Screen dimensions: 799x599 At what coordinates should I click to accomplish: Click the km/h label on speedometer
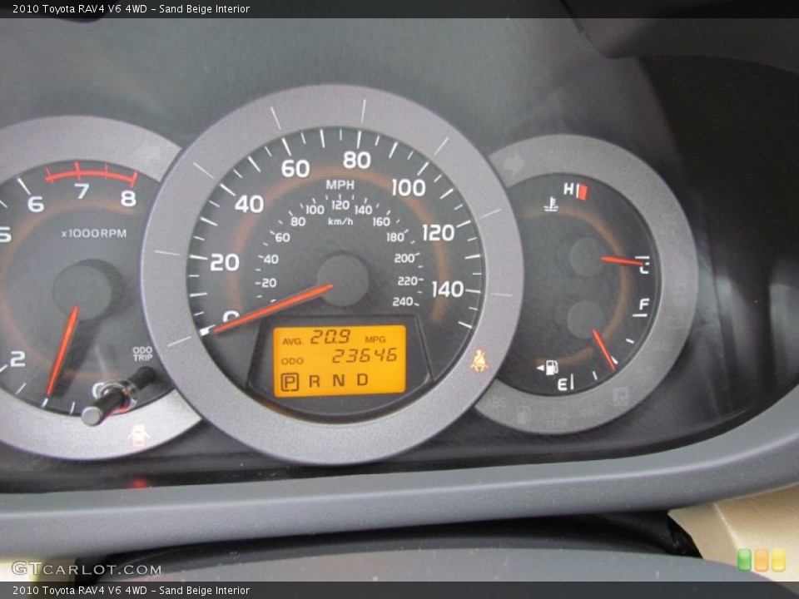point(340,221)
